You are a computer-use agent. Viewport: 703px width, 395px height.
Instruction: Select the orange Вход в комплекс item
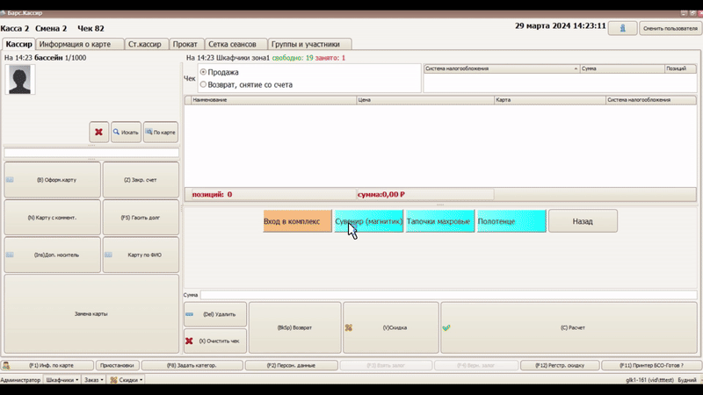coord(297,221)
